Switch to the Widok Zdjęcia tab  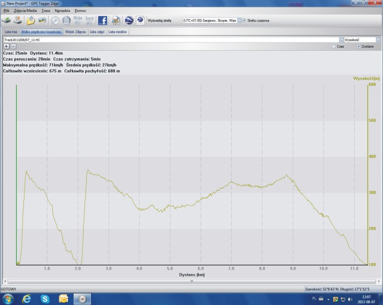coord(76,32)
